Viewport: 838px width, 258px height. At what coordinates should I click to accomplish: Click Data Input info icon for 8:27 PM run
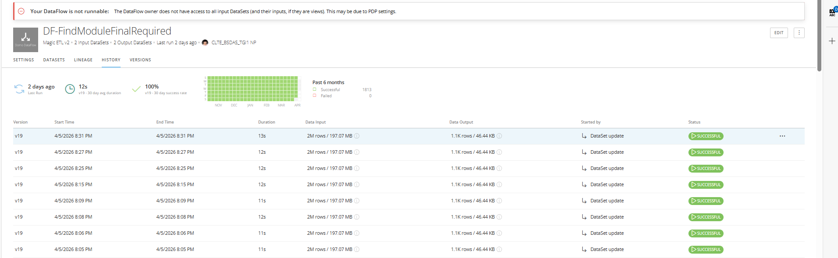pos(357,152)
